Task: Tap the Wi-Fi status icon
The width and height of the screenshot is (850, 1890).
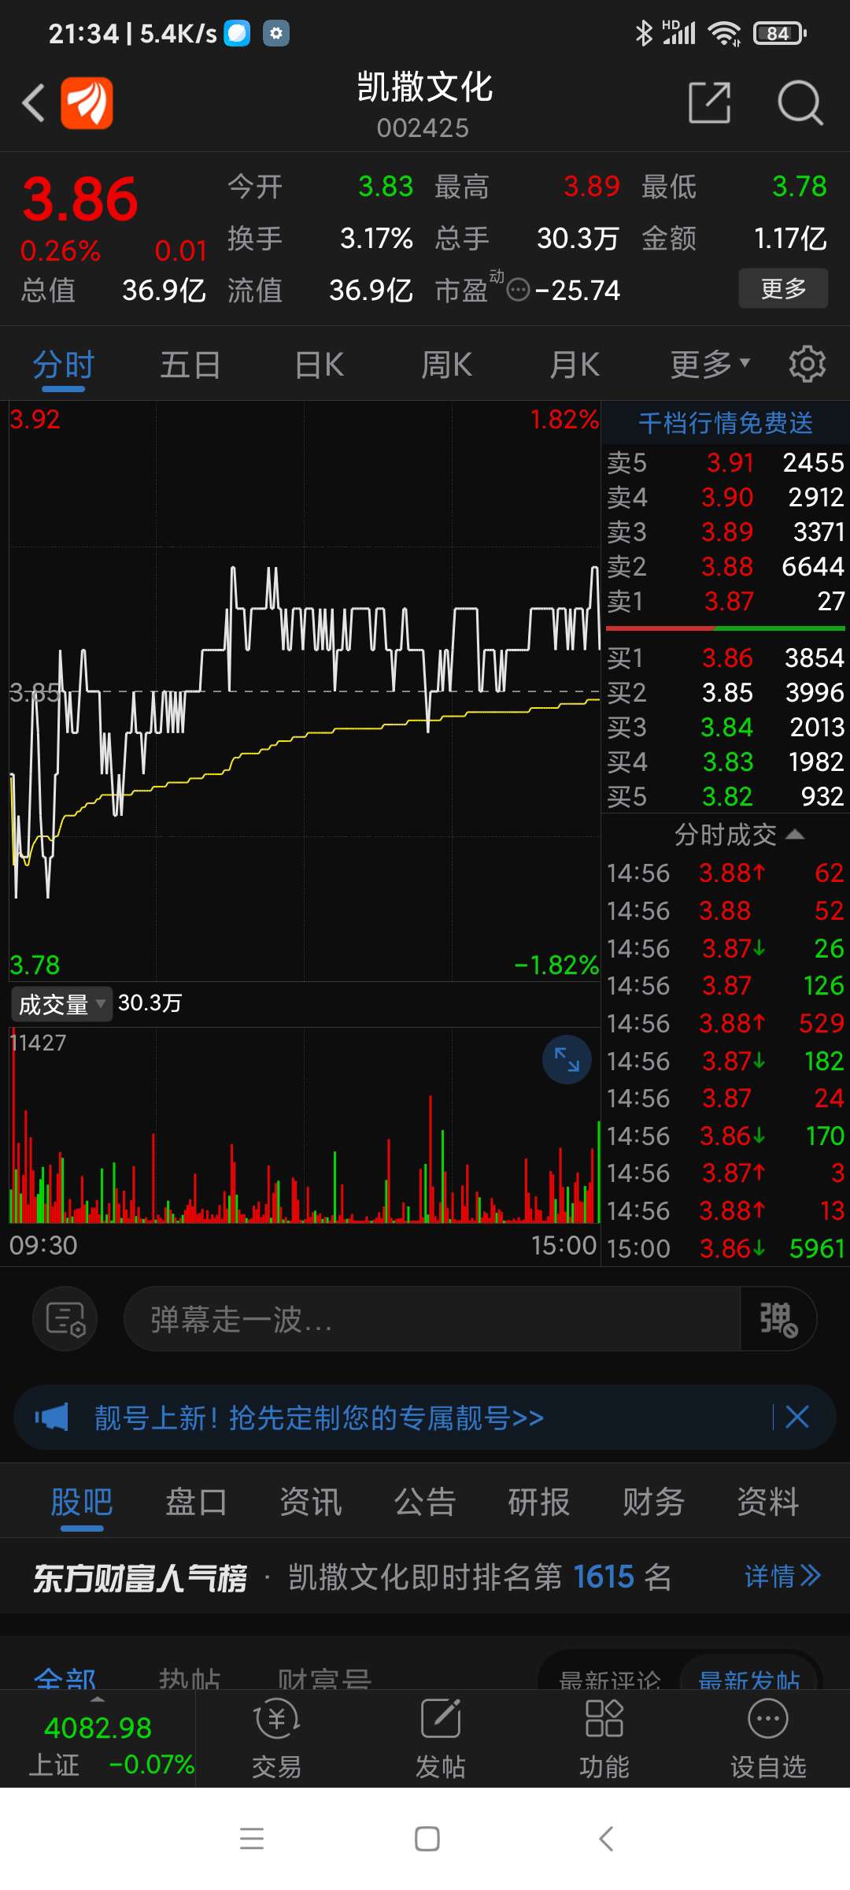Action: 724,34
